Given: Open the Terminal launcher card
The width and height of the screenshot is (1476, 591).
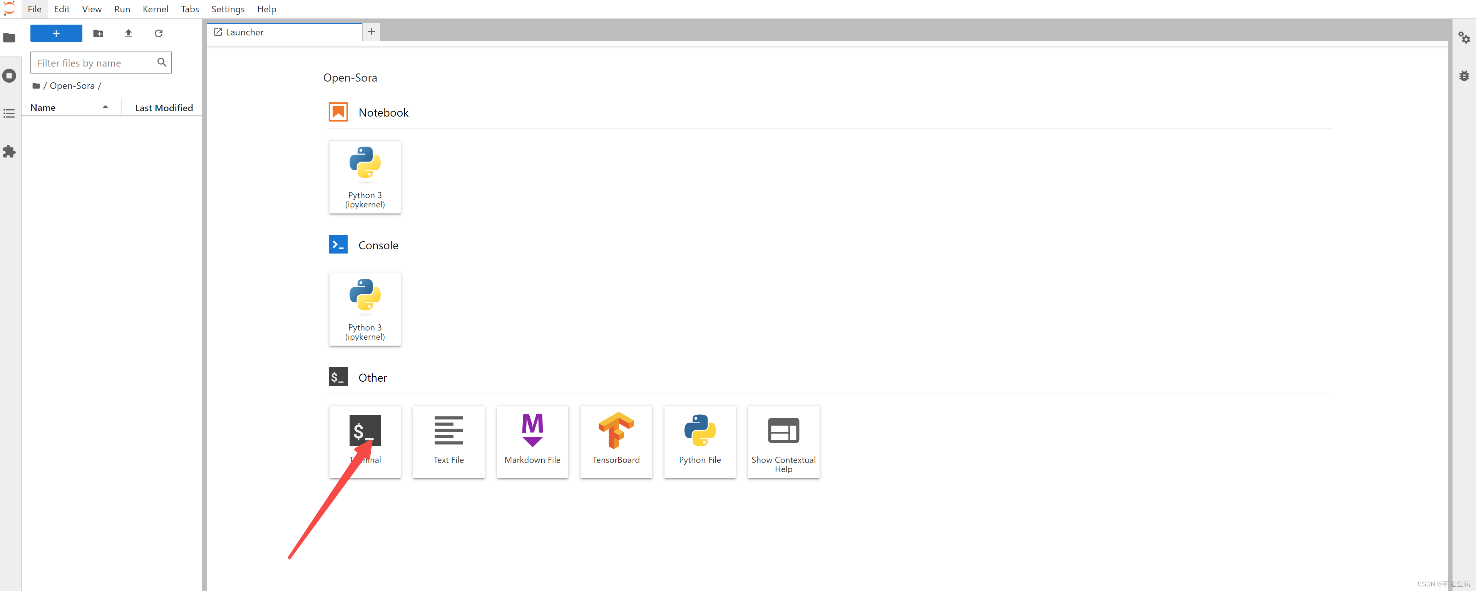Looking at the screenshot, I should click(x=365, y=441).
